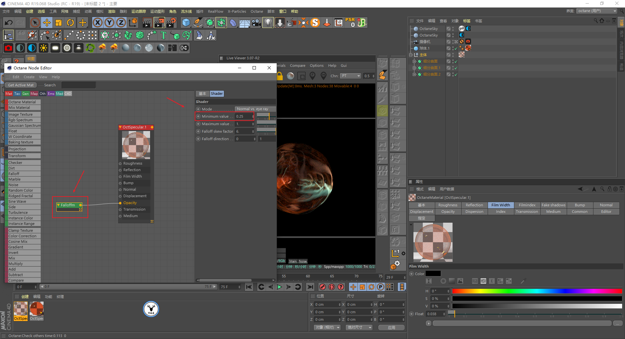Image resolution: width=625 pixels, height=339 pixels.
Task: Open the octane layout dropdown
Action: (597, 11)
